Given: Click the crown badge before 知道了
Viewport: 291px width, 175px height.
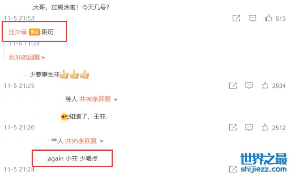Looking at the screenshot, I should click(x=64, y=117).
